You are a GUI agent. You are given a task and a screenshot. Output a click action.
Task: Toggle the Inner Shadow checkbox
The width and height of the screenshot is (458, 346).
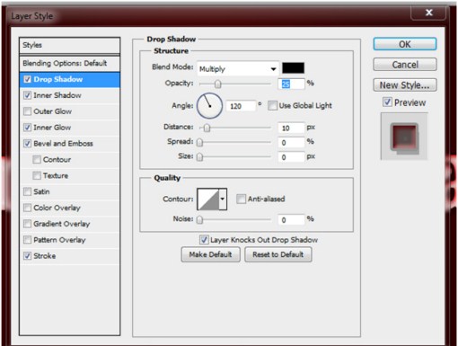pyautogui.click(x=27, y=95)
